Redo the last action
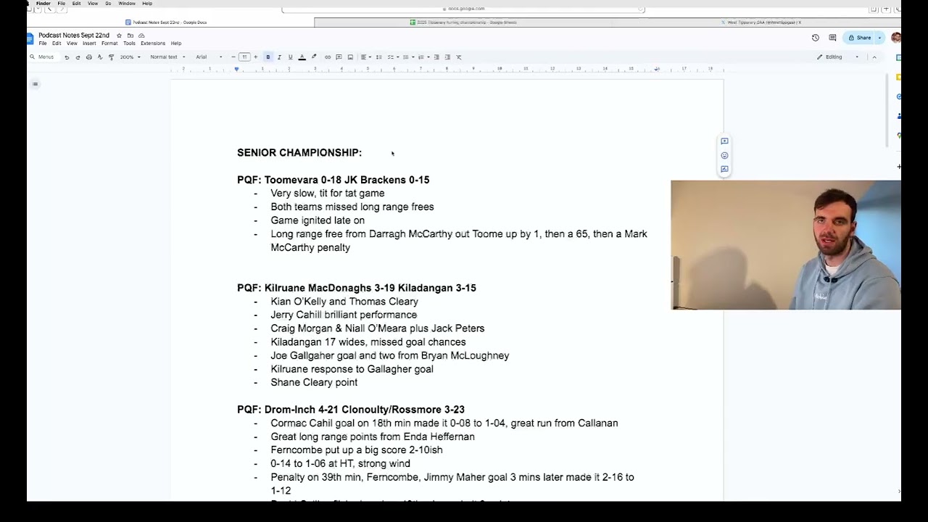The height and width of the screenshot is (522, 928). click(78, 57)
